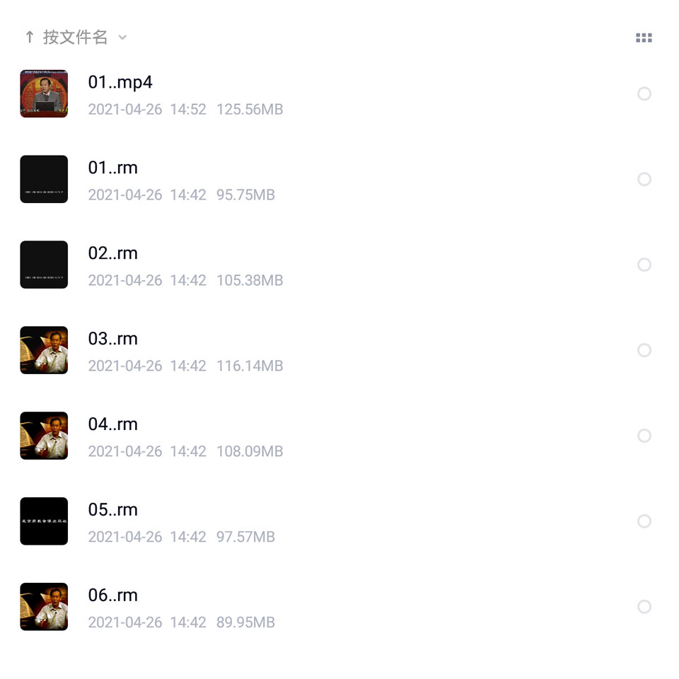The height and width of the screenshot is (679, 679).
Task: Open 05..rm thumbnail with white caption
Action: (x=44, y=521)
